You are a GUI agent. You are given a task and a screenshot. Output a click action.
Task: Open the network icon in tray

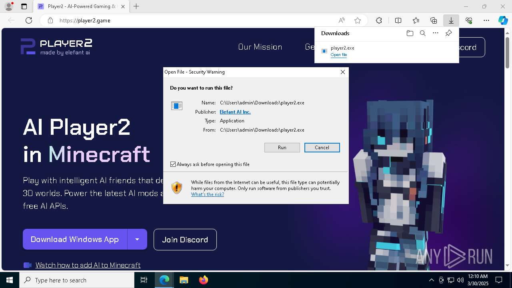(451, 280)
